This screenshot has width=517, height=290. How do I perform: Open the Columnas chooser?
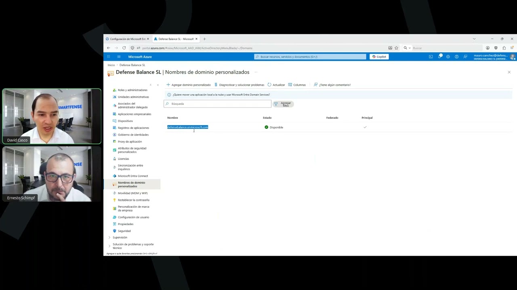[x=297, y=85]
